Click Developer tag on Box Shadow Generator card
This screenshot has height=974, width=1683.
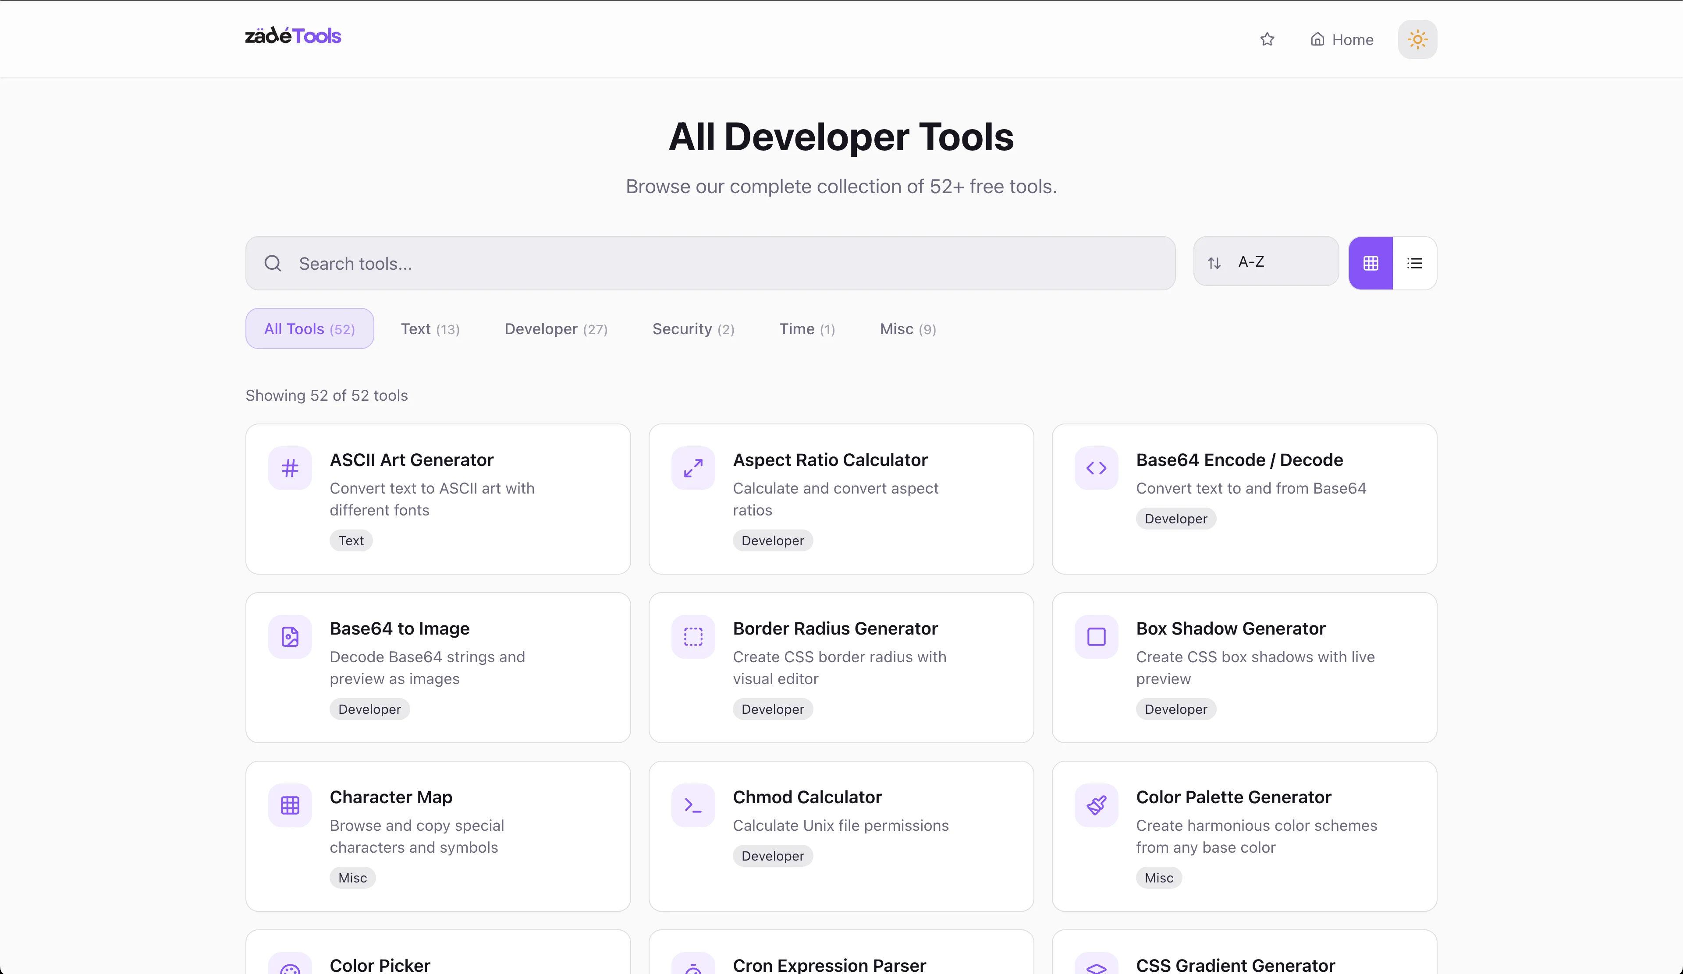(x=1176, y=709)
